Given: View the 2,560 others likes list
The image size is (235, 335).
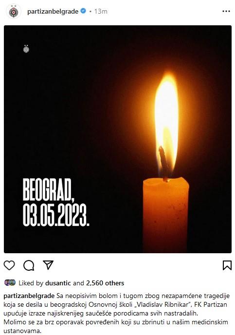Looking at the screenshot, I should click(x=105, y=283).
